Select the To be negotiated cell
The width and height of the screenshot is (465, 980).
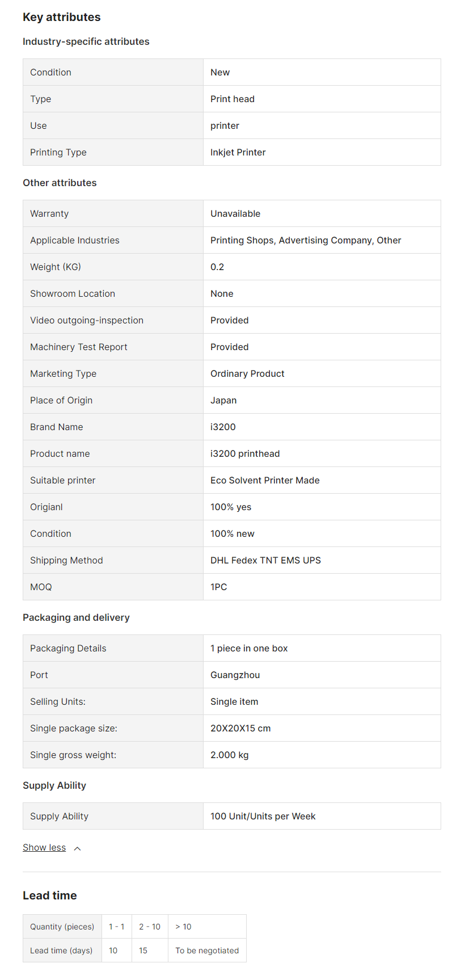pyautogui.click(x=207, y=950)
